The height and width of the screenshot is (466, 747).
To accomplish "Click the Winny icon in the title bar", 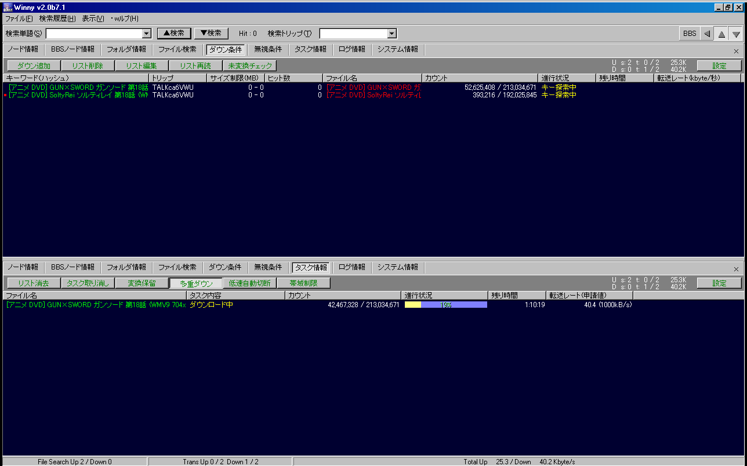I will click(8, 8).
